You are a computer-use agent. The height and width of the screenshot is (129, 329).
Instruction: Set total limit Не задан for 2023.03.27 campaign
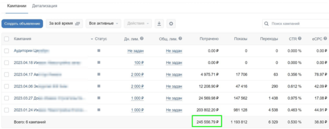[x=174, y=98]
